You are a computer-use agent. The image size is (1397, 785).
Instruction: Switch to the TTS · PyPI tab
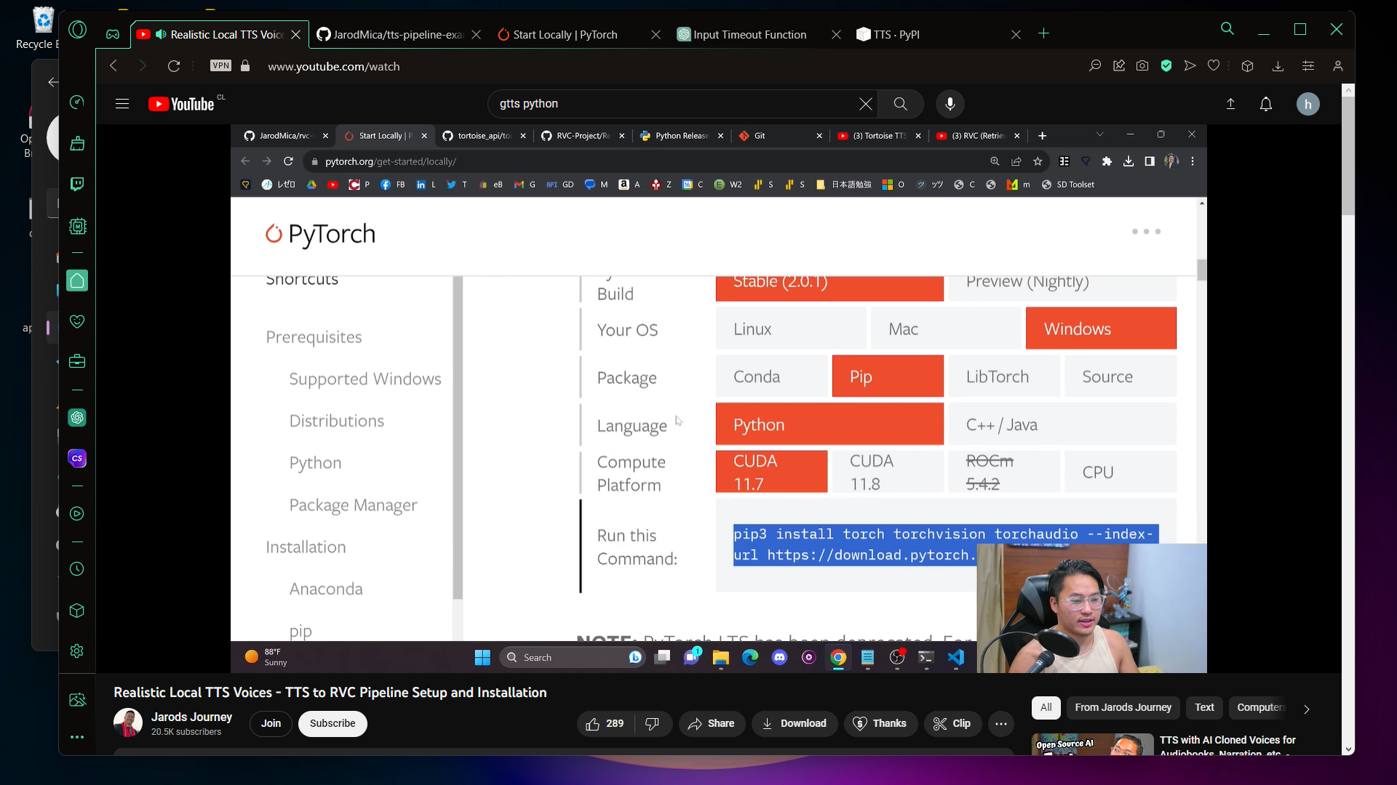click(896, 34)
